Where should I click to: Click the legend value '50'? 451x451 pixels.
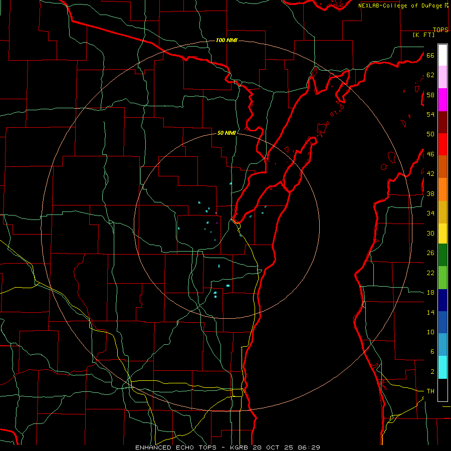pos(430,134)
